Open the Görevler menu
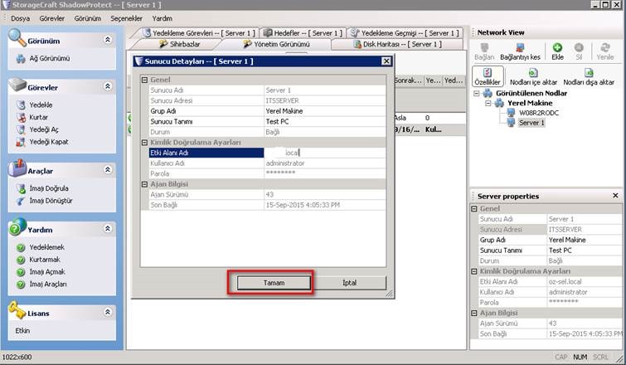 (52, 18)
